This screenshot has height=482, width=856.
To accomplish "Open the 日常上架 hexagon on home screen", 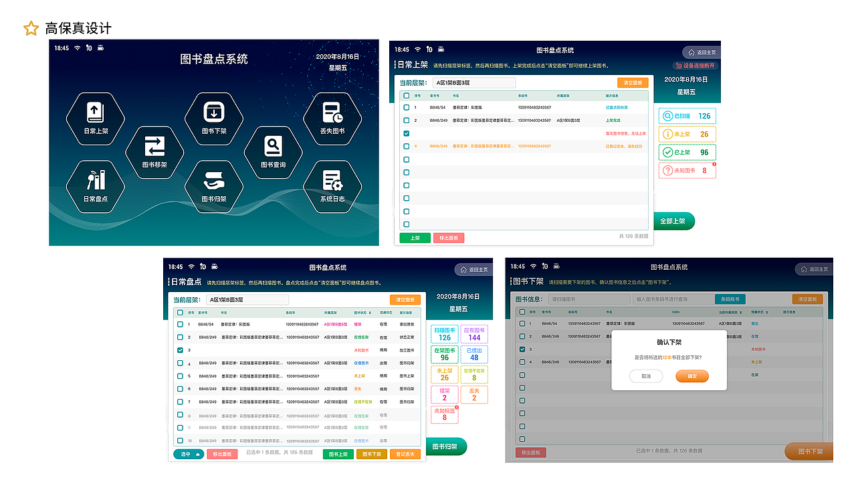I will 96,118.
